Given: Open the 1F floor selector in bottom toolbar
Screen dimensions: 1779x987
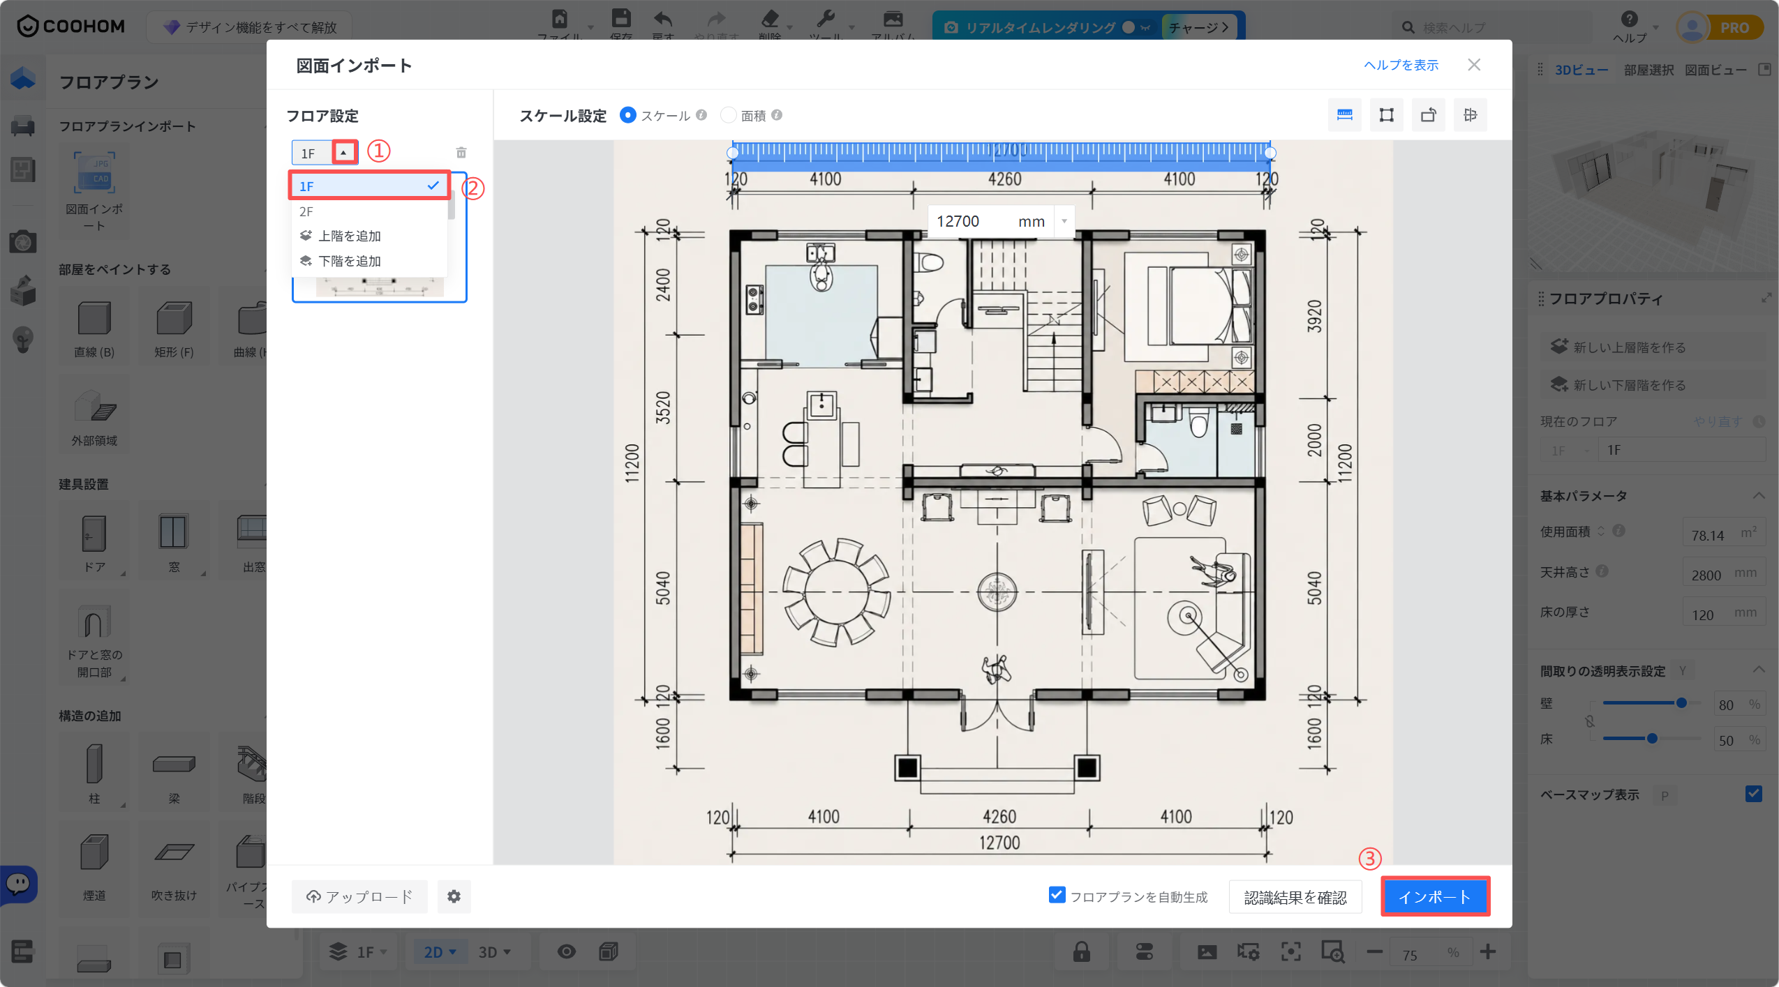Looking at the screenshot, I should tap(359, 952).
